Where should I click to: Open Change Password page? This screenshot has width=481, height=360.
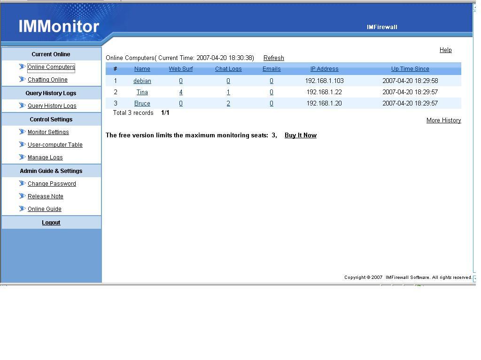[52, 184]
